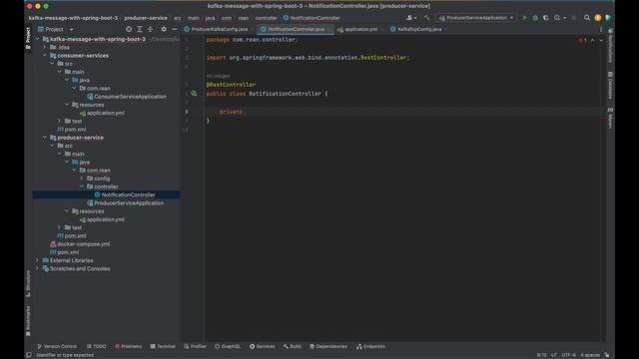Open the Build tool window
The image size is (639, 359).
click(x=293, y=346)
